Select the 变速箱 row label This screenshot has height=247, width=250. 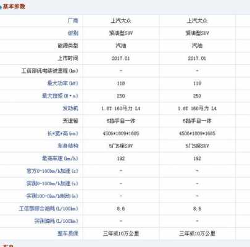pos(70,121)
